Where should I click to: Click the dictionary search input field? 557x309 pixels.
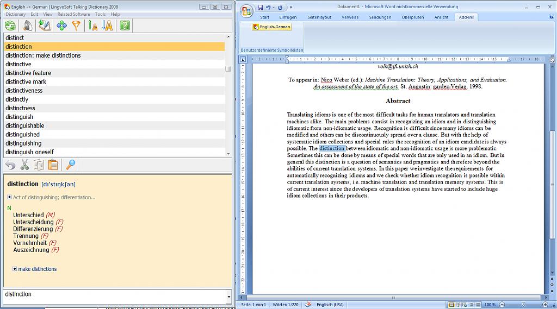pos(115,297)
